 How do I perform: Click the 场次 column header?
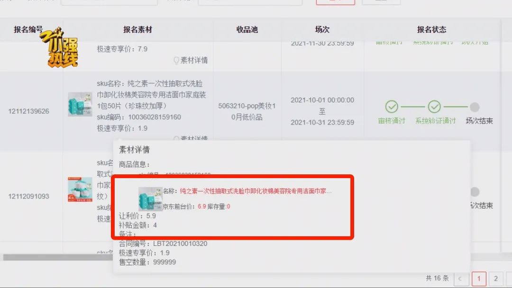[322, 30]
